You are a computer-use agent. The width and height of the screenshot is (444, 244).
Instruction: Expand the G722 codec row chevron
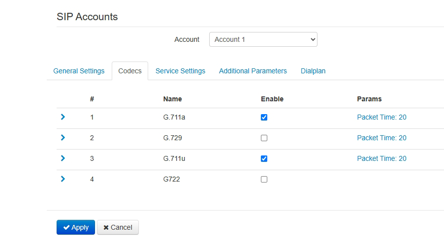(63, 179)
